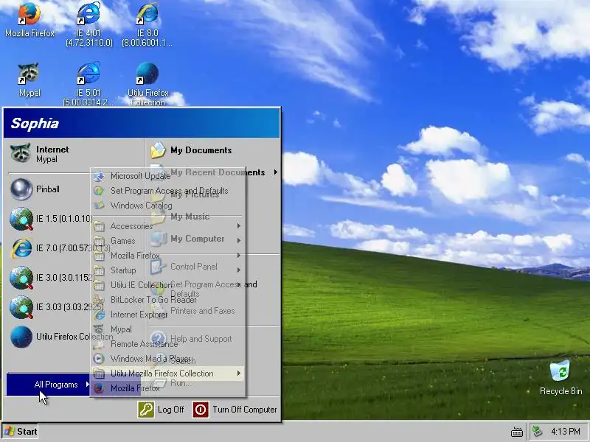This screenshot has width=590, height=442.
Task: Expand the Accessories submenu
Action: 167,226
